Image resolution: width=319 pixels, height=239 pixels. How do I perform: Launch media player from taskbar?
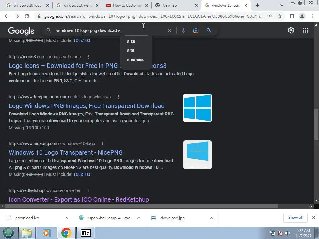pos(46,233)
